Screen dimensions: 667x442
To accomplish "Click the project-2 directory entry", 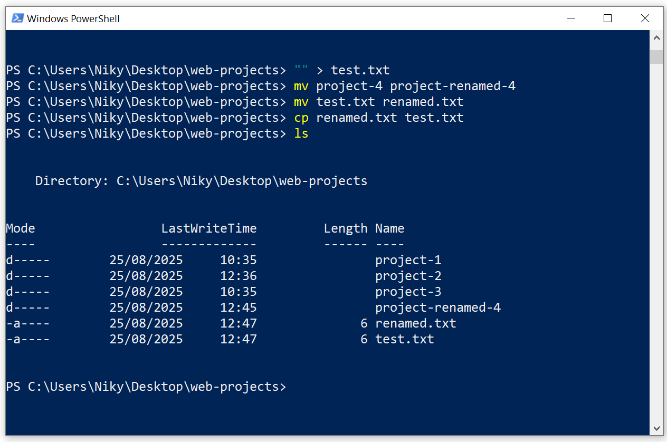I will click(408, 276).
